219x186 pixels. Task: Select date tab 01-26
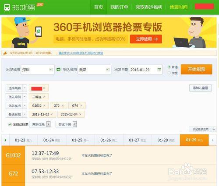click(x=109, y=140)
